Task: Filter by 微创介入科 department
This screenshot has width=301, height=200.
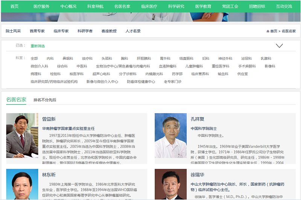Action: point(40,66)
